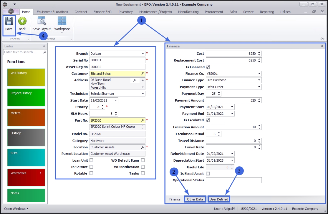Select the Finance bottom tab
Image resolution: width=328 pixels, height=214 pixels.
point(175,199)
